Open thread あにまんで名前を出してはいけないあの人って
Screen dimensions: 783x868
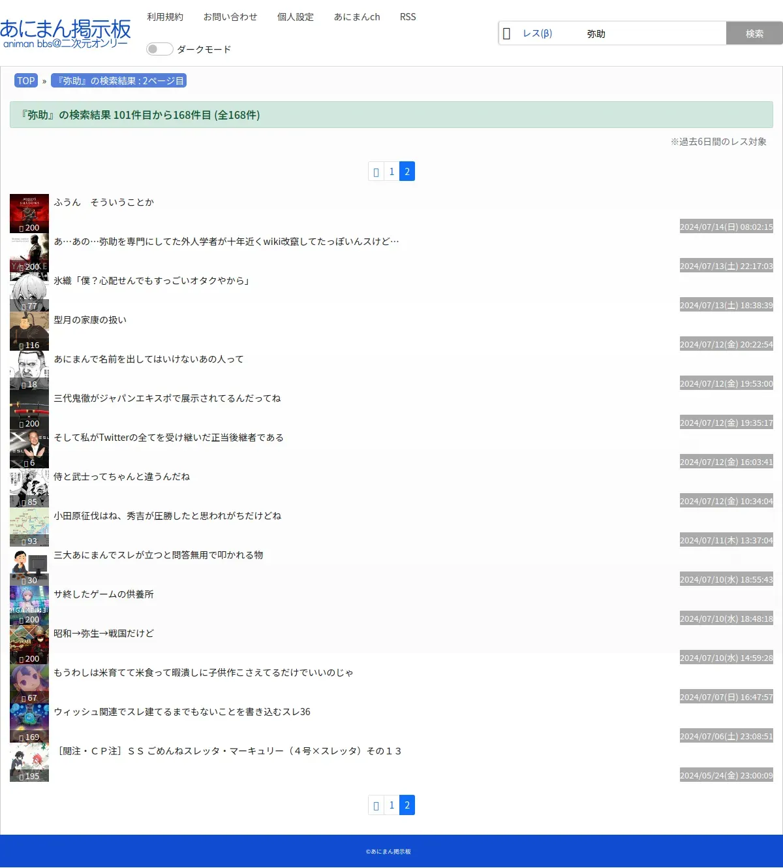pos(149,359)
